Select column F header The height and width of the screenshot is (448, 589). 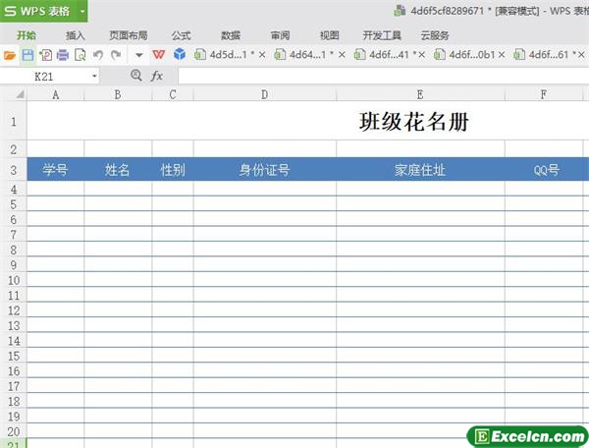pyautogui.click(x=544, y=94)
